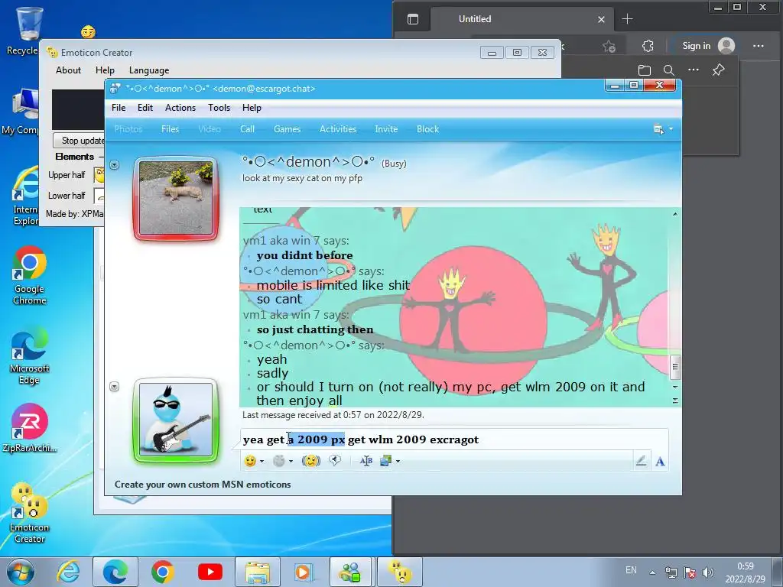Block this contact

click(428, 129)
